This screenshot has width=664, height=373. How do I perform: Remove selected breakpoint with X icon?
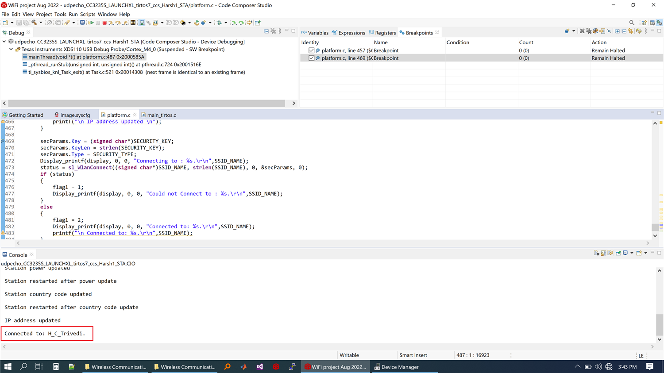click(x=582, y=31)
